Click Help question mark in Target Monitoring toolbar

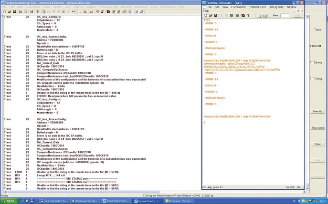point(37,12)
